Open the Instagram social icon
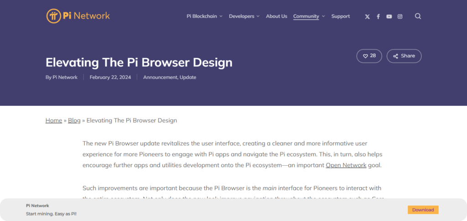This screenshot has height=221, width=467. coord(400,17)
